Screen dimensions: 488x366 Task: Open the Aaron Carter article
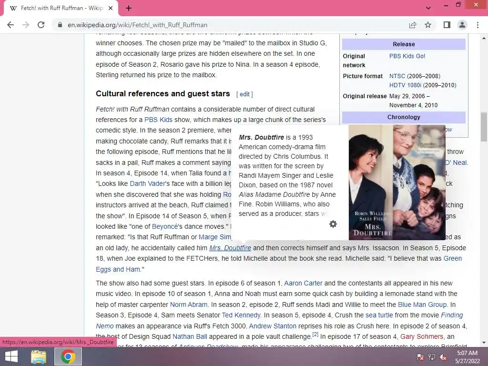coord(303,283)
